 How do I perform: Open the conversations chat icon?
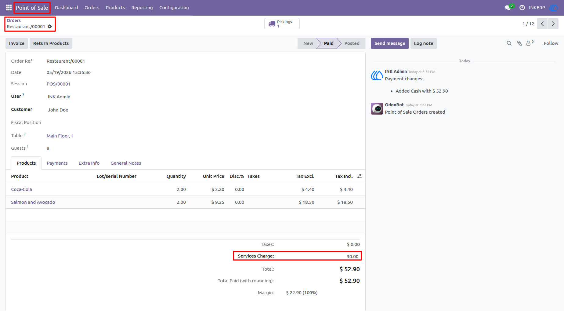(508, 8)
